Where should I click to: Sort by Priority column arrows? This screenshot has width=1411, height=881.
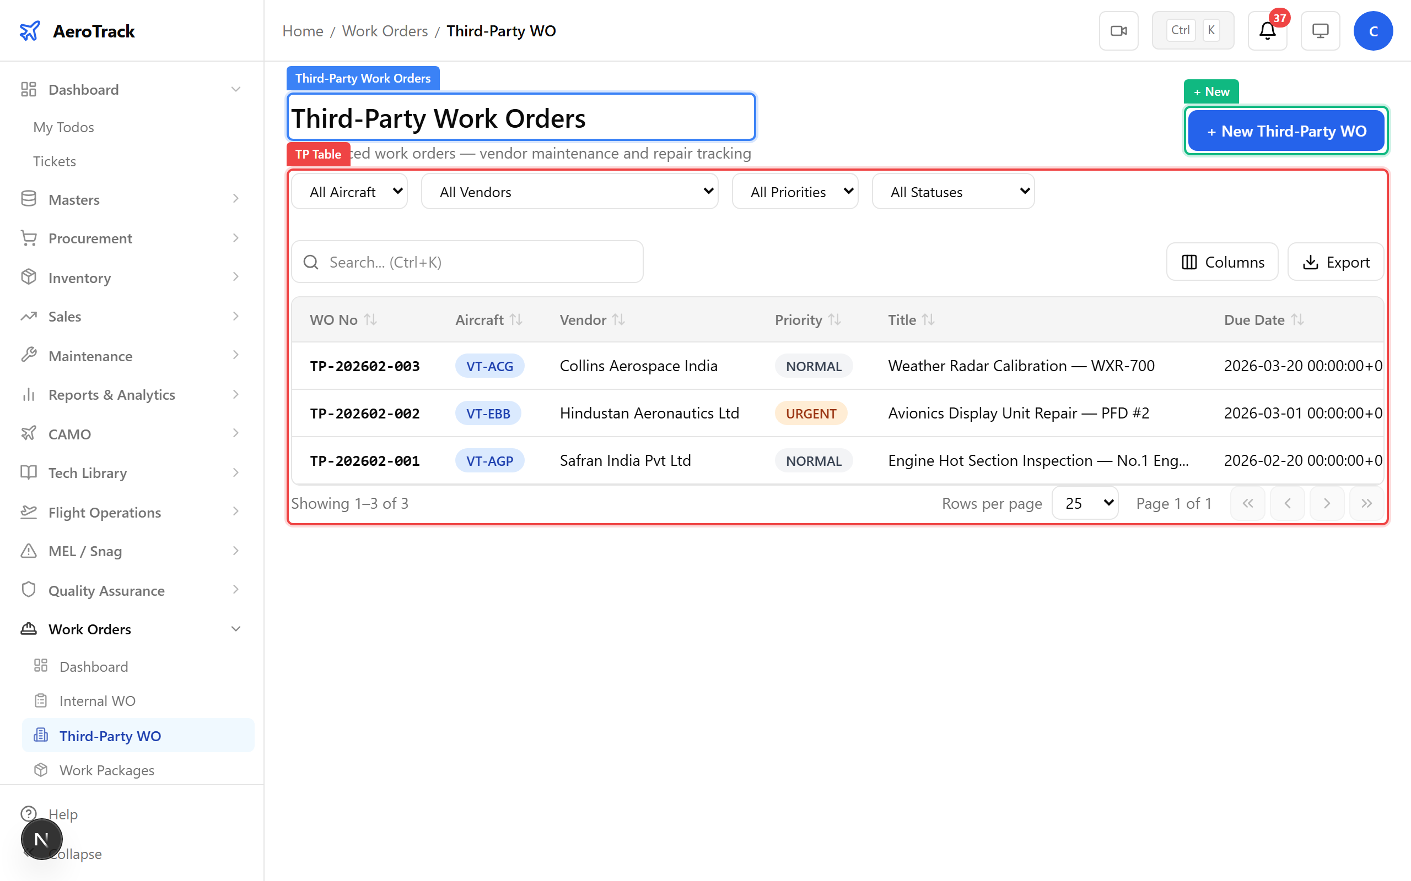(834, 320)
